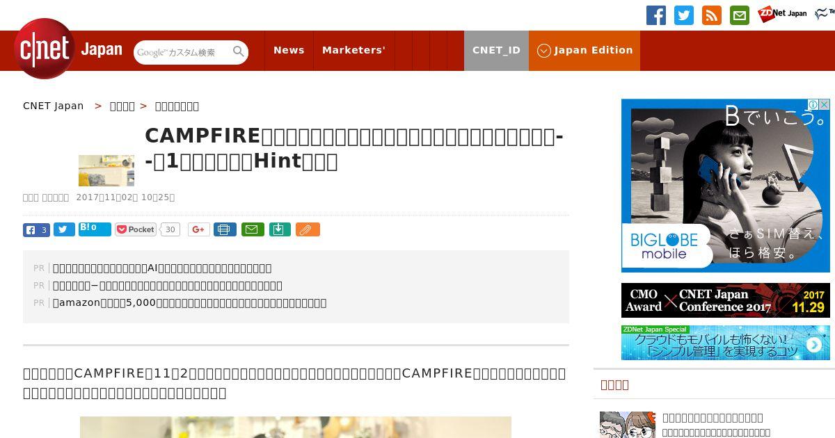Open the first PR link mentioning AI
Viewport: 835px width, 438px height.
[x=162, y=268]
